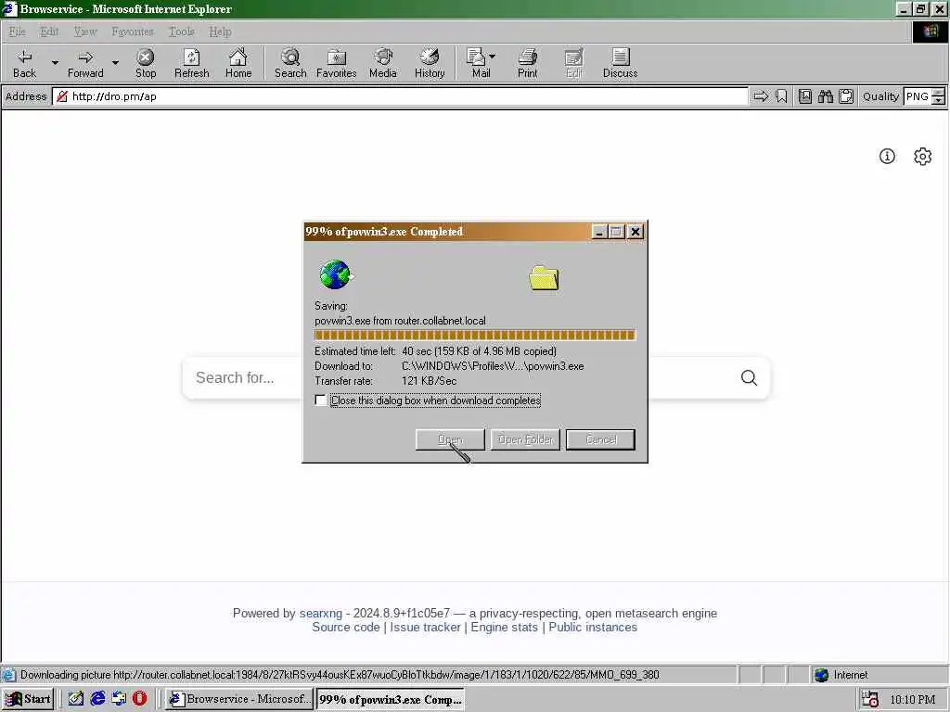Screen dimensions: 950x712
Task: Open the Favorites toolbar pane
Action: [x=336, y=63]
